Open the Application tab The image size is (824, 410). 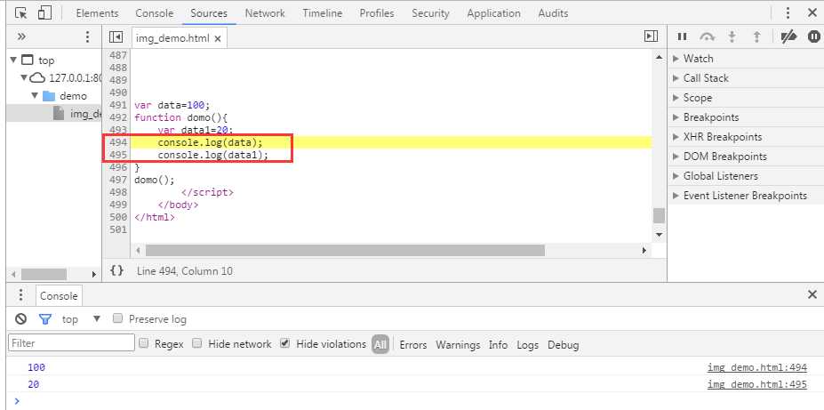493,13
